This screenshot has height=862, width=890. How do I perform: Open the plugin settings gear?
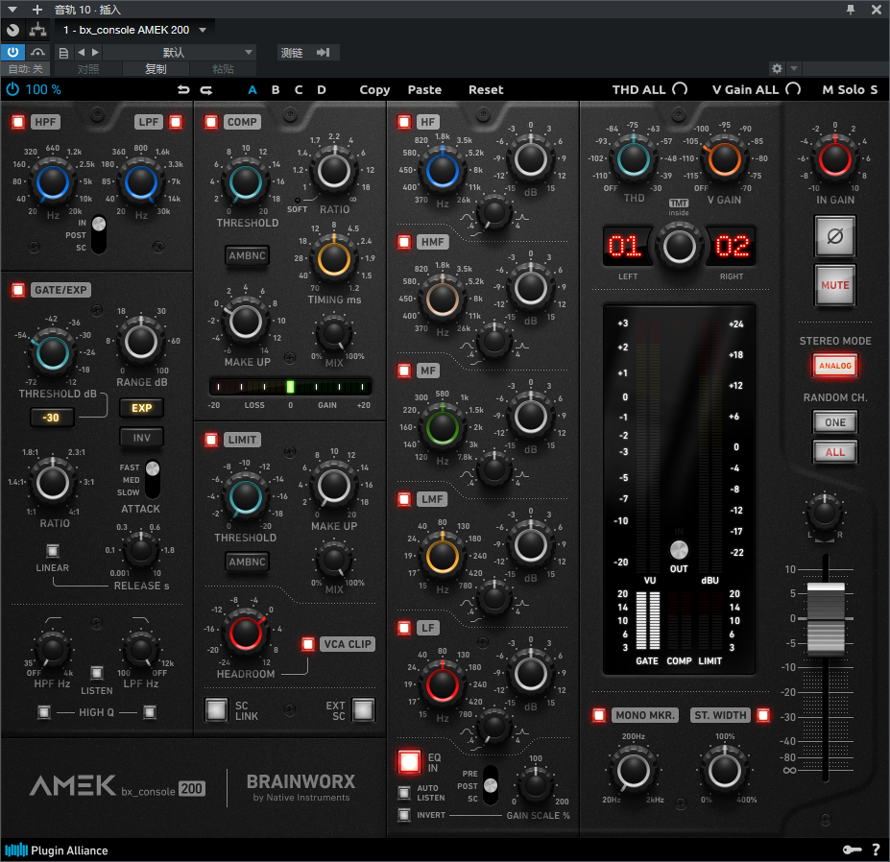tap(777, 69)
